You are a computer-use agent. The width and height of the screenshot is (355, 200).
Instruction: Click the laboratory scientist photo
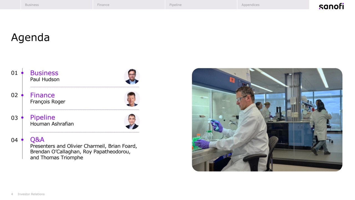pyautogui.click(x=267, y=120)
